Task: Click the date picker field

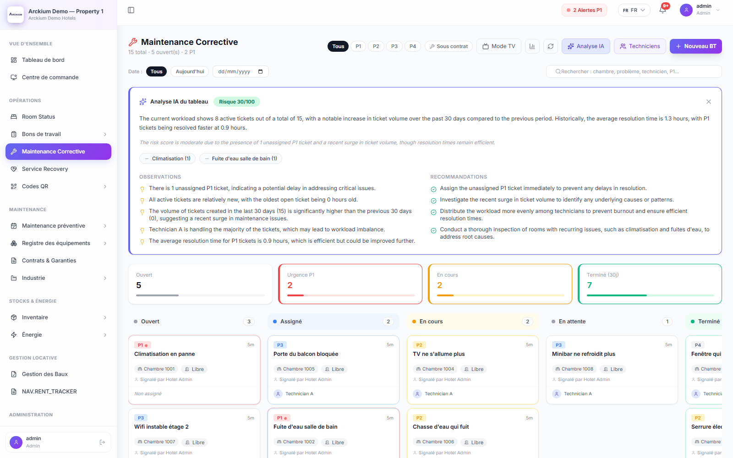Action: (x=241, y=71)
